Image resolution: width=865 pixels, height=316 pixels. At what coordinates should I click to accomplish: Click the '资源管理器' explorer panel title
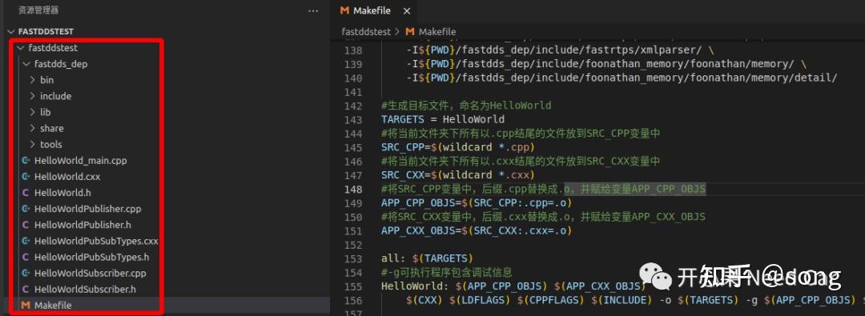coord(38,10)
